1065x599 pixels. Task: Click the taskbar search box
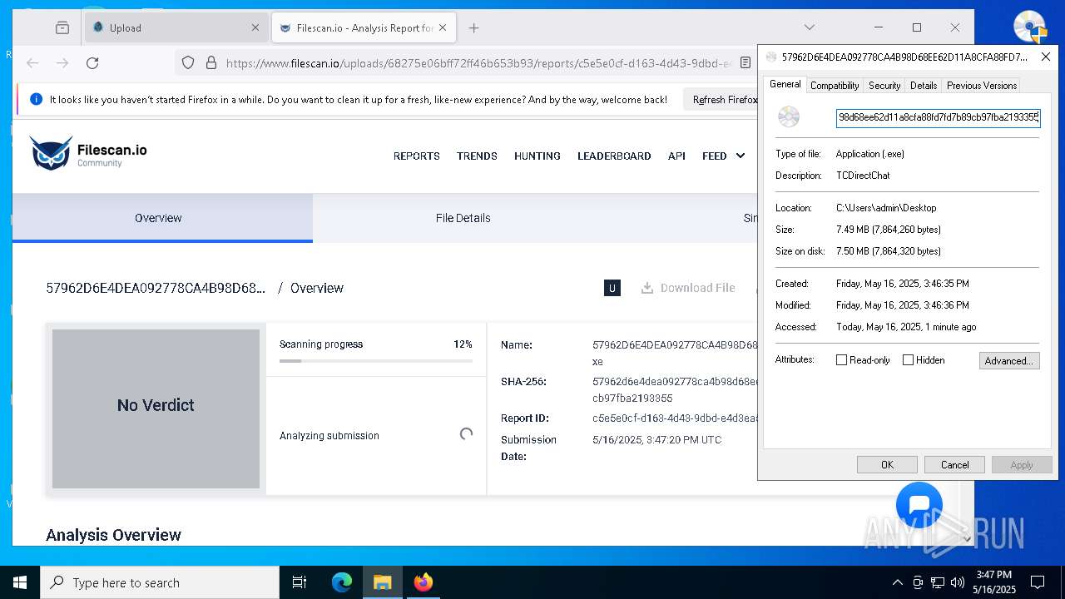[x=160, y=582]
